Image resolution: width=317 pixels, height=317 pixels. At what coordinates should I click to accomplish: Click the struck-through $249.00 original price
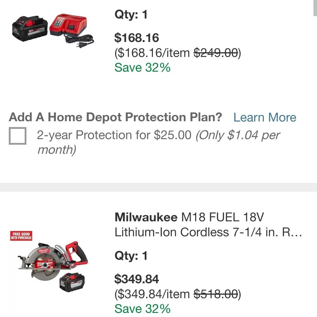pyautogui.click(x=216, y=53)
